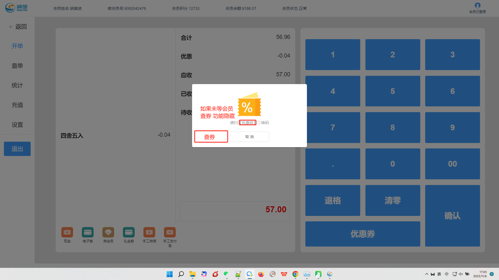Viewport: 499px width, 280px height.
Task: Pick the 手工微信 manual WeChat payment icon
Action: [x=149, y=232]
